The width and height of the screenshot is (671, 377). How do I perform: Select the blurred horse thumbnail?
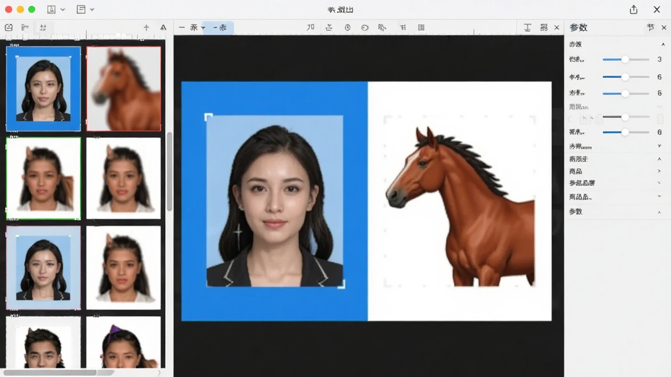[x=124, y=88]
